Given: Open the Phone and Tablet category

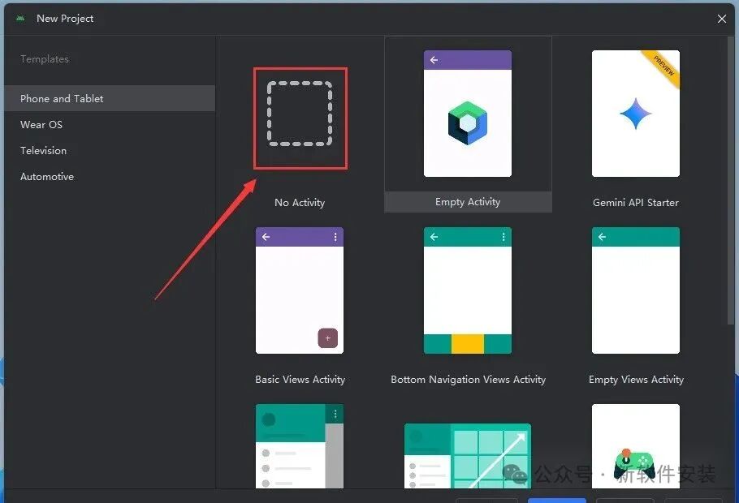Looking at the screenshot, I should (110, 98).
